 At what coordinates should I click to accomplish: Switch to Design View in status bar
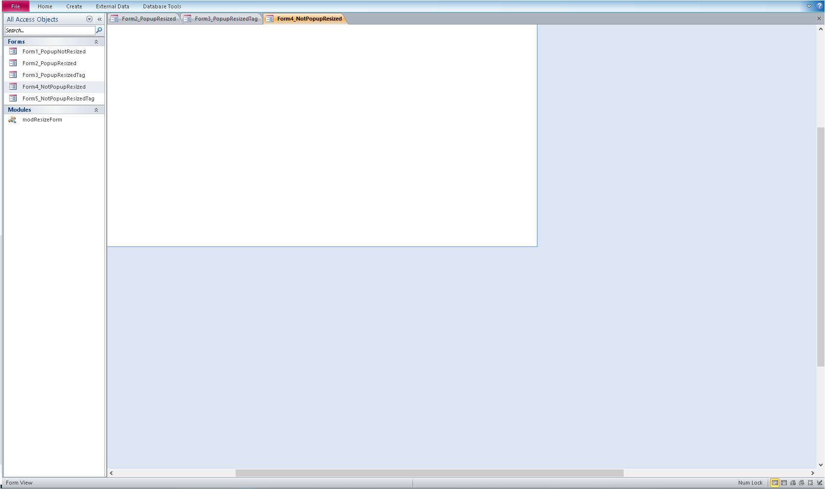click(x=819, y=483)
